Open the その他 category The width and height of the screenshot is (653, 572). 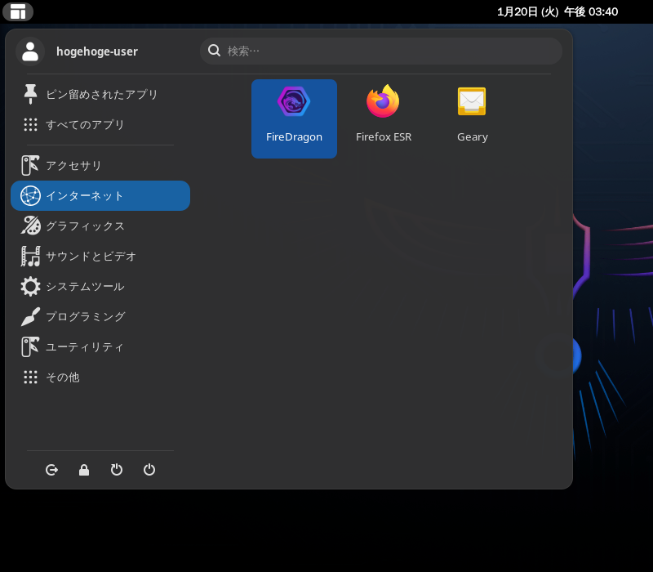(x=100, y=378)
